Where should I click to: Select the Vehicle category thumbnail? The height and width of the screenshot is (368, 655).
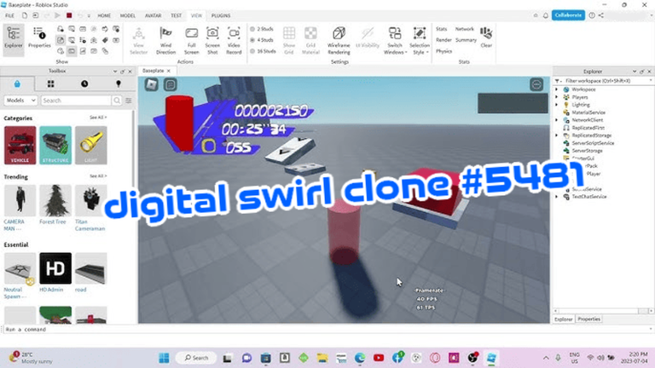click(20, 145)
